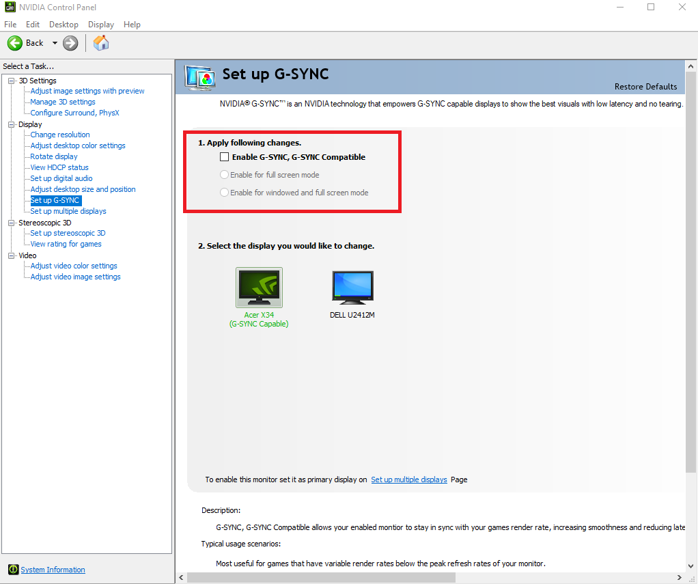Viewport: 698px width, 584px height.
Task: Select Set up G-SYNC in the tree
Action: coord(55,200)
